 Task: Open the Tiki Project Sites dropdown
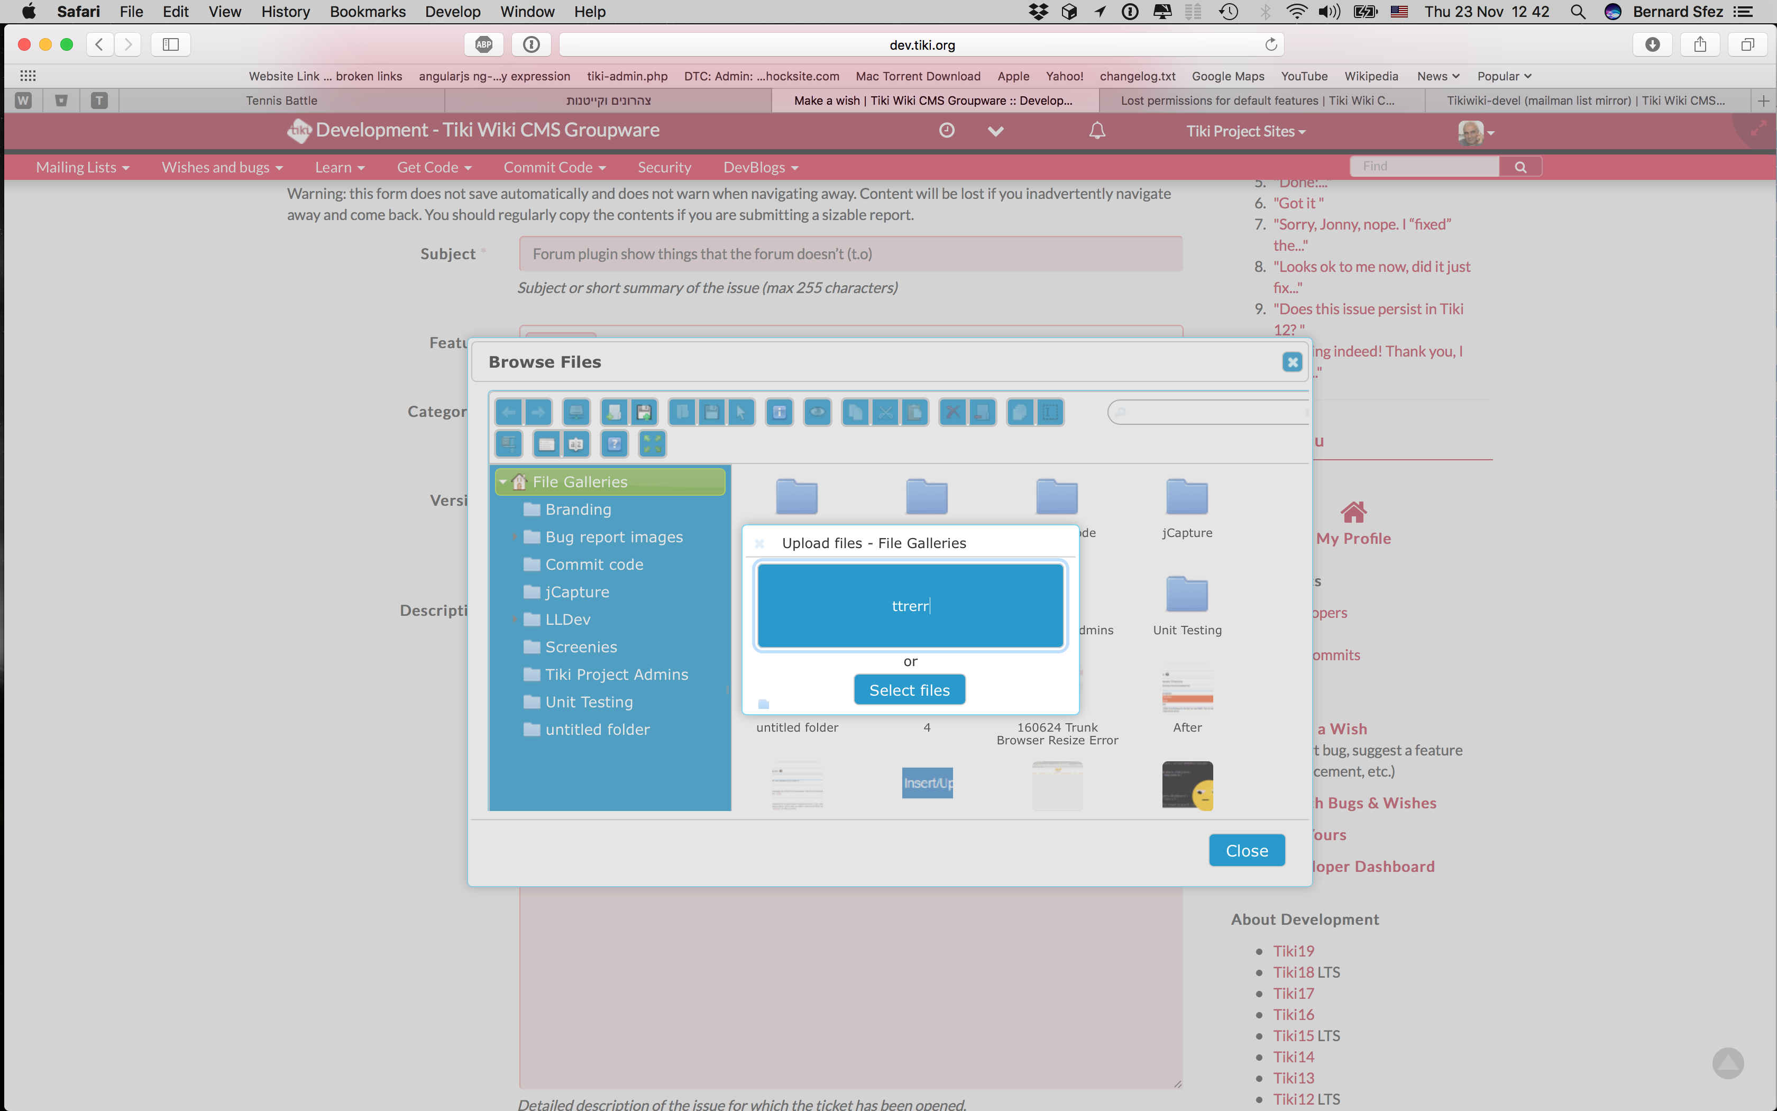[x=1246, y=132]
